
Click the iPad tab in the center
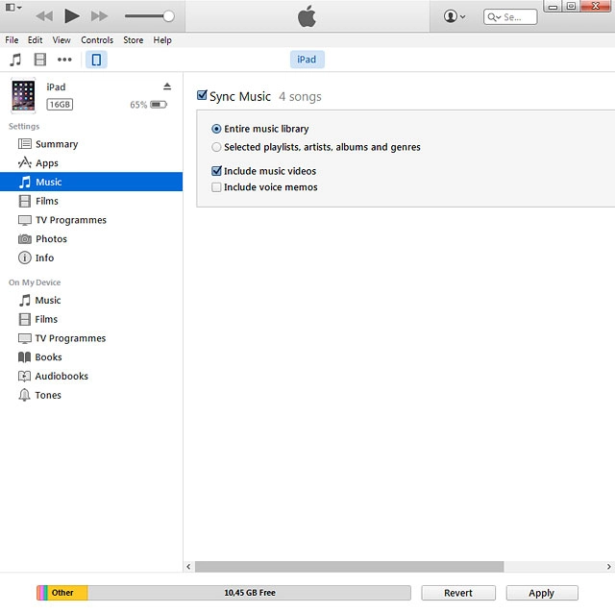tap(307, 60)
